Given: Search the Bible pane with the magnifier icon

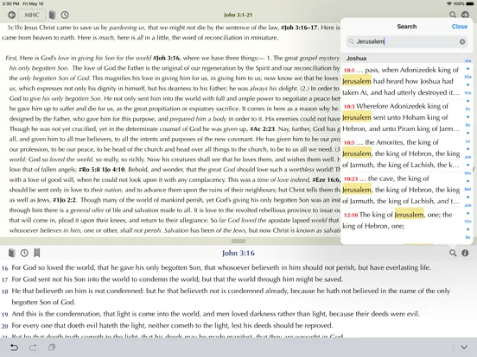Looking at the screenshot, I should pos(453,253).
